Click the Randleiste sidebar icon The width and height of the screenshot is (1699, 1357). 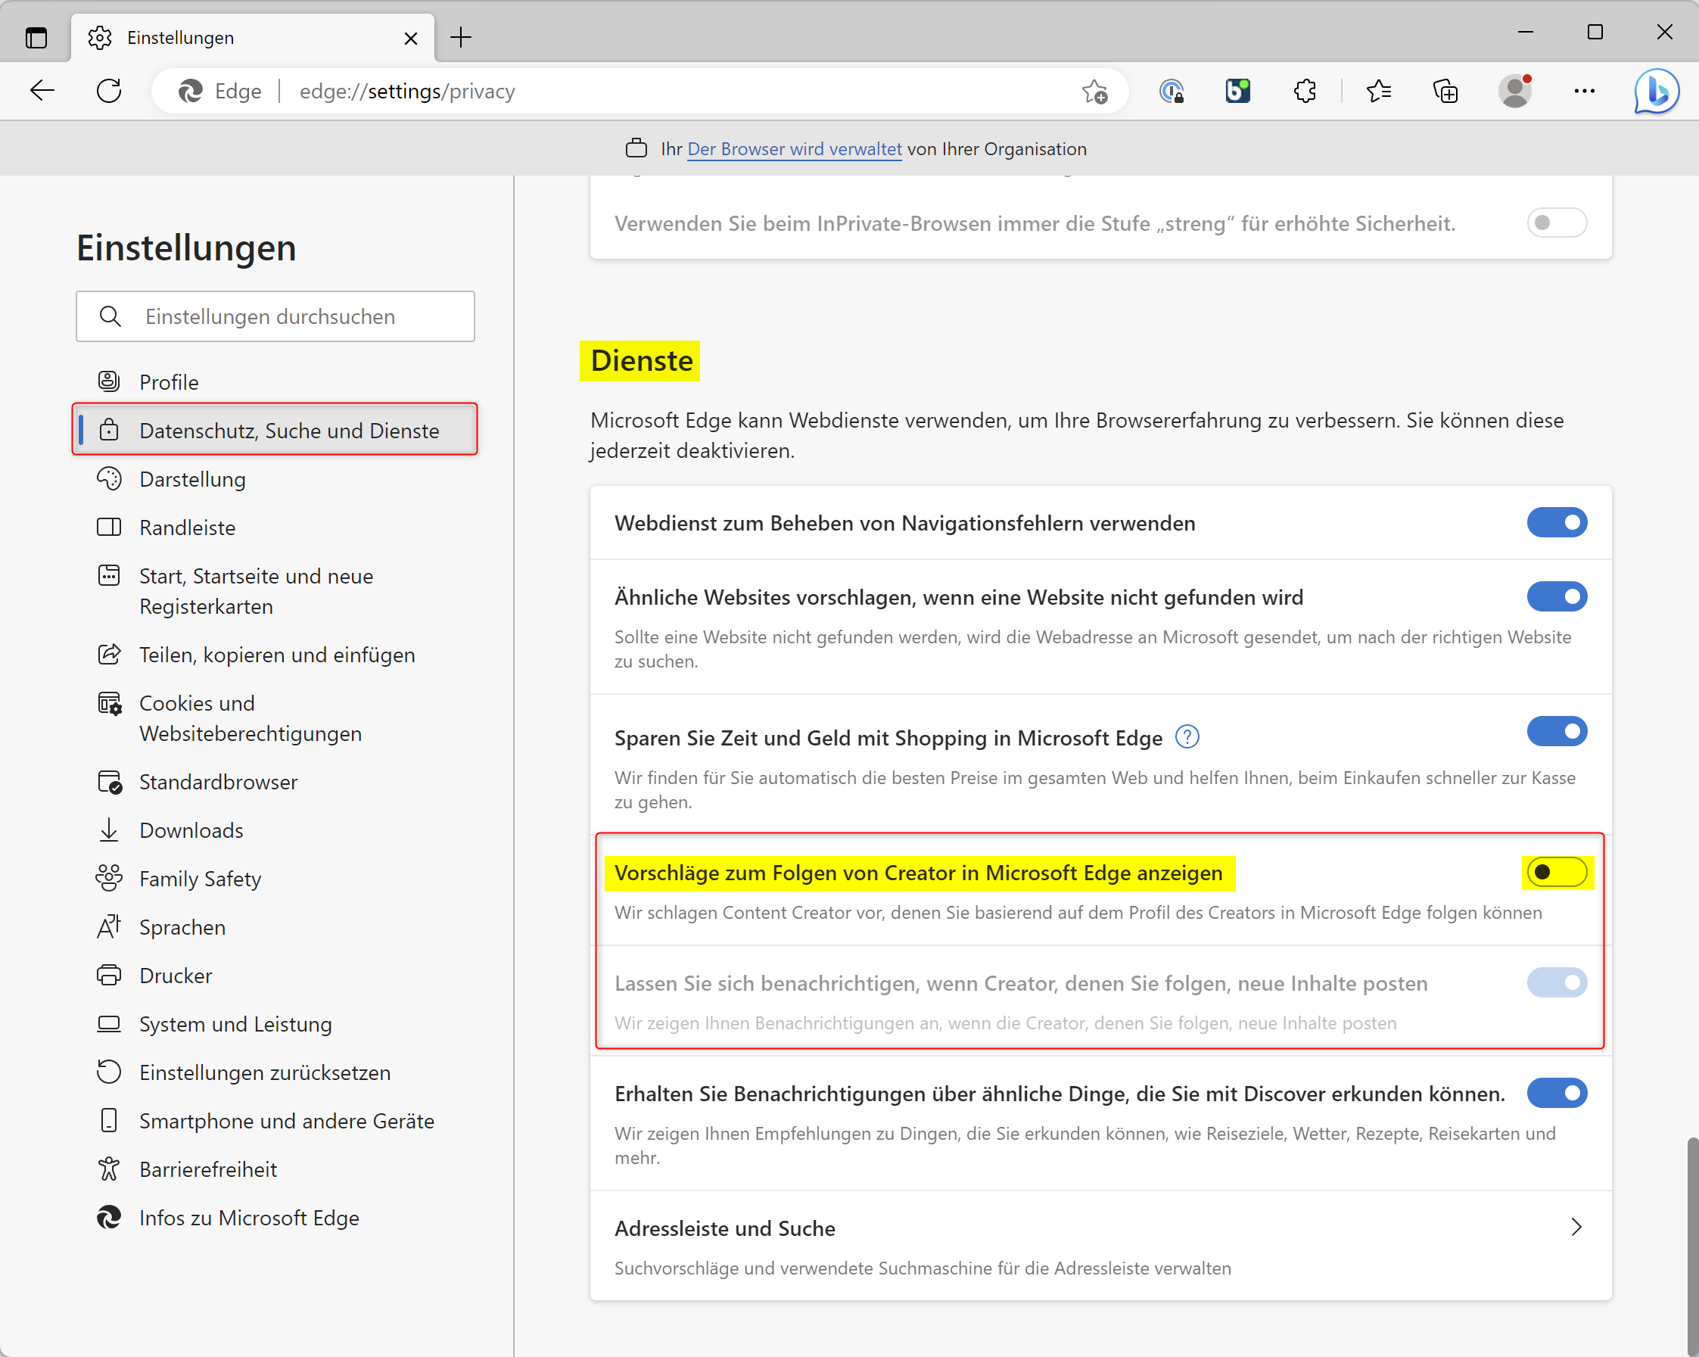click(109, 528)
